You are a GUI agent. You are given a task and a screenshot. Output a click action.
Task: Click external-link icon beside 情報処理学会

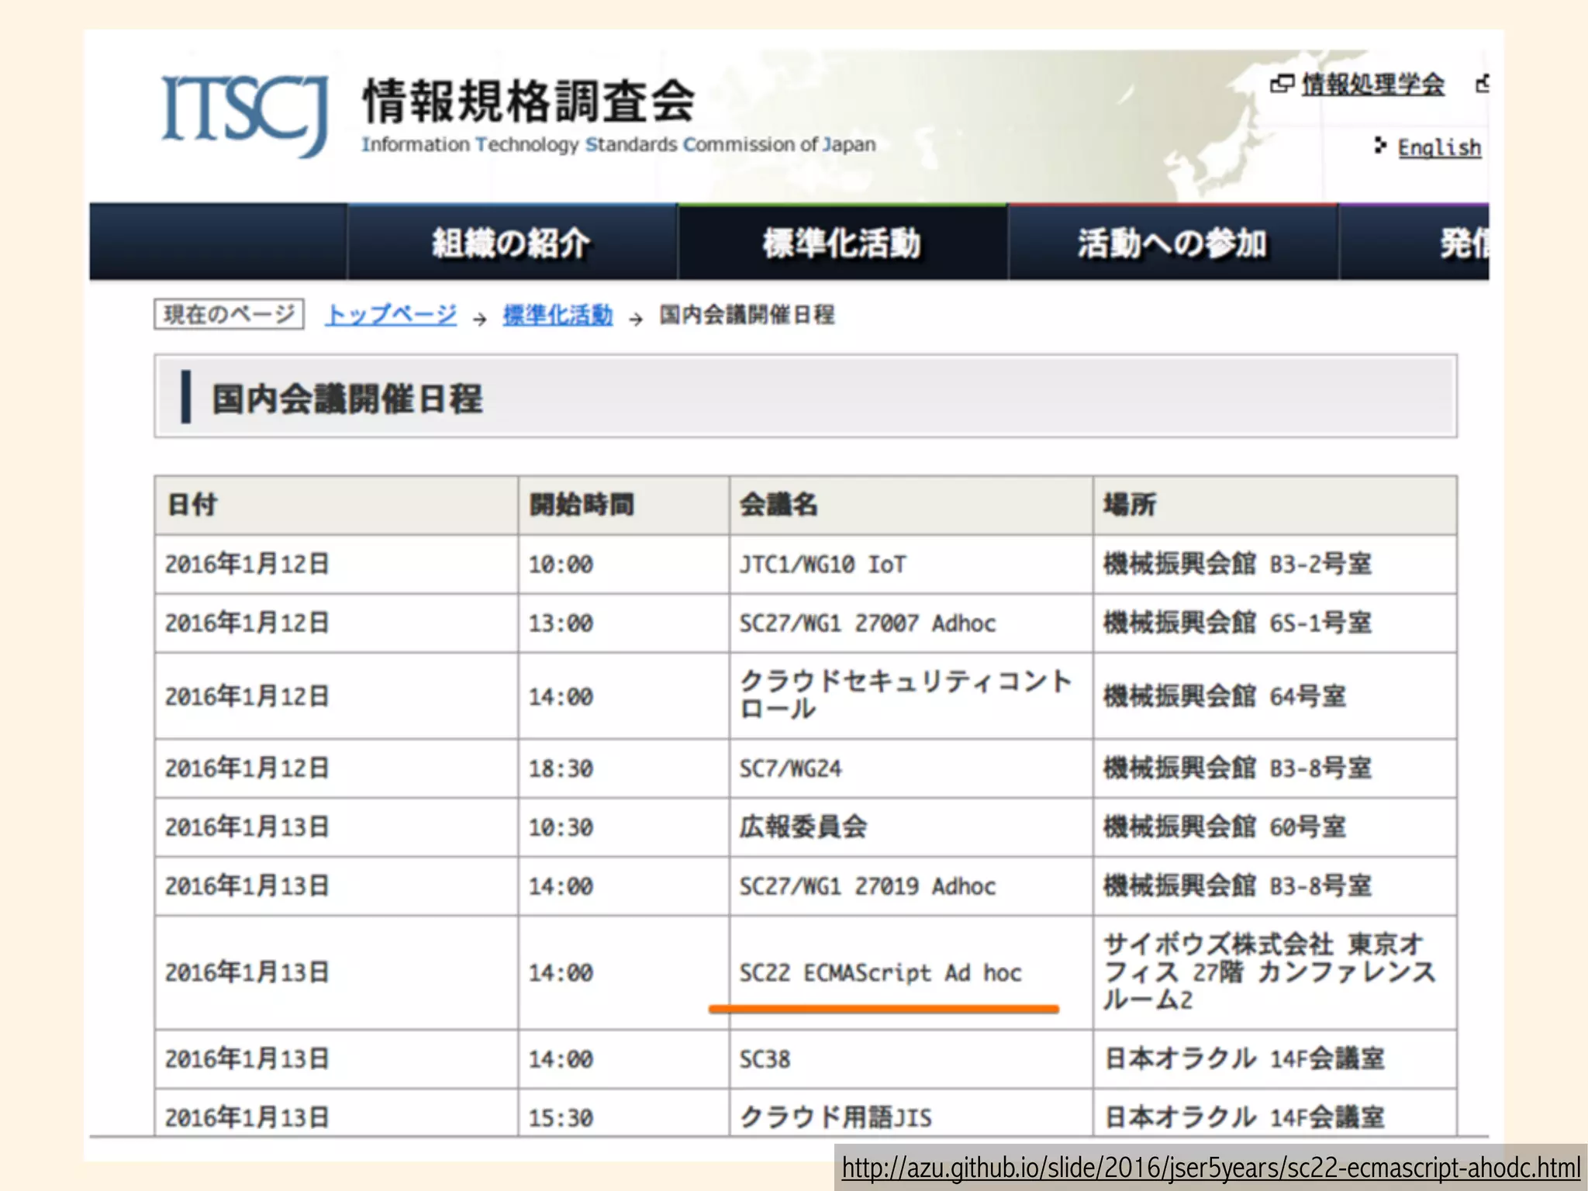coord(1281,84)
